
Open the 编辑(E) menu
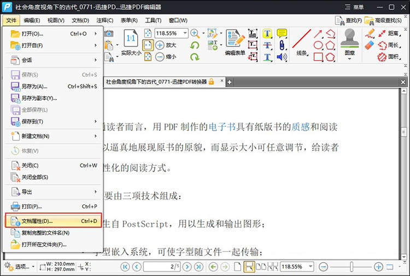click(x=32, y=20)
